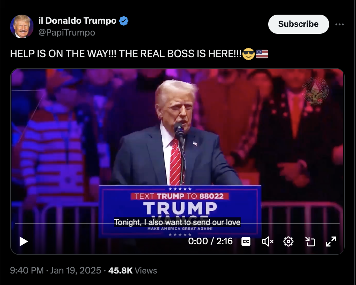The image size is (356, 285).
Task: Click the US flag emoji in the post
Action: click(x=262, y=54)
